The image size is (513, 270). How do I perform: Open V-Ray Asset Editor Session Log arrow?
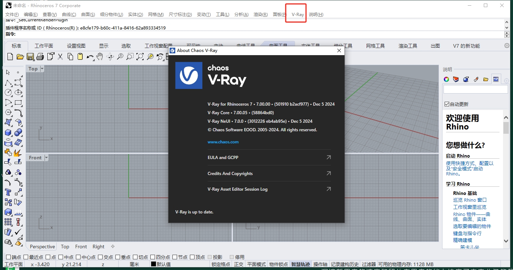tap(328, 189)
